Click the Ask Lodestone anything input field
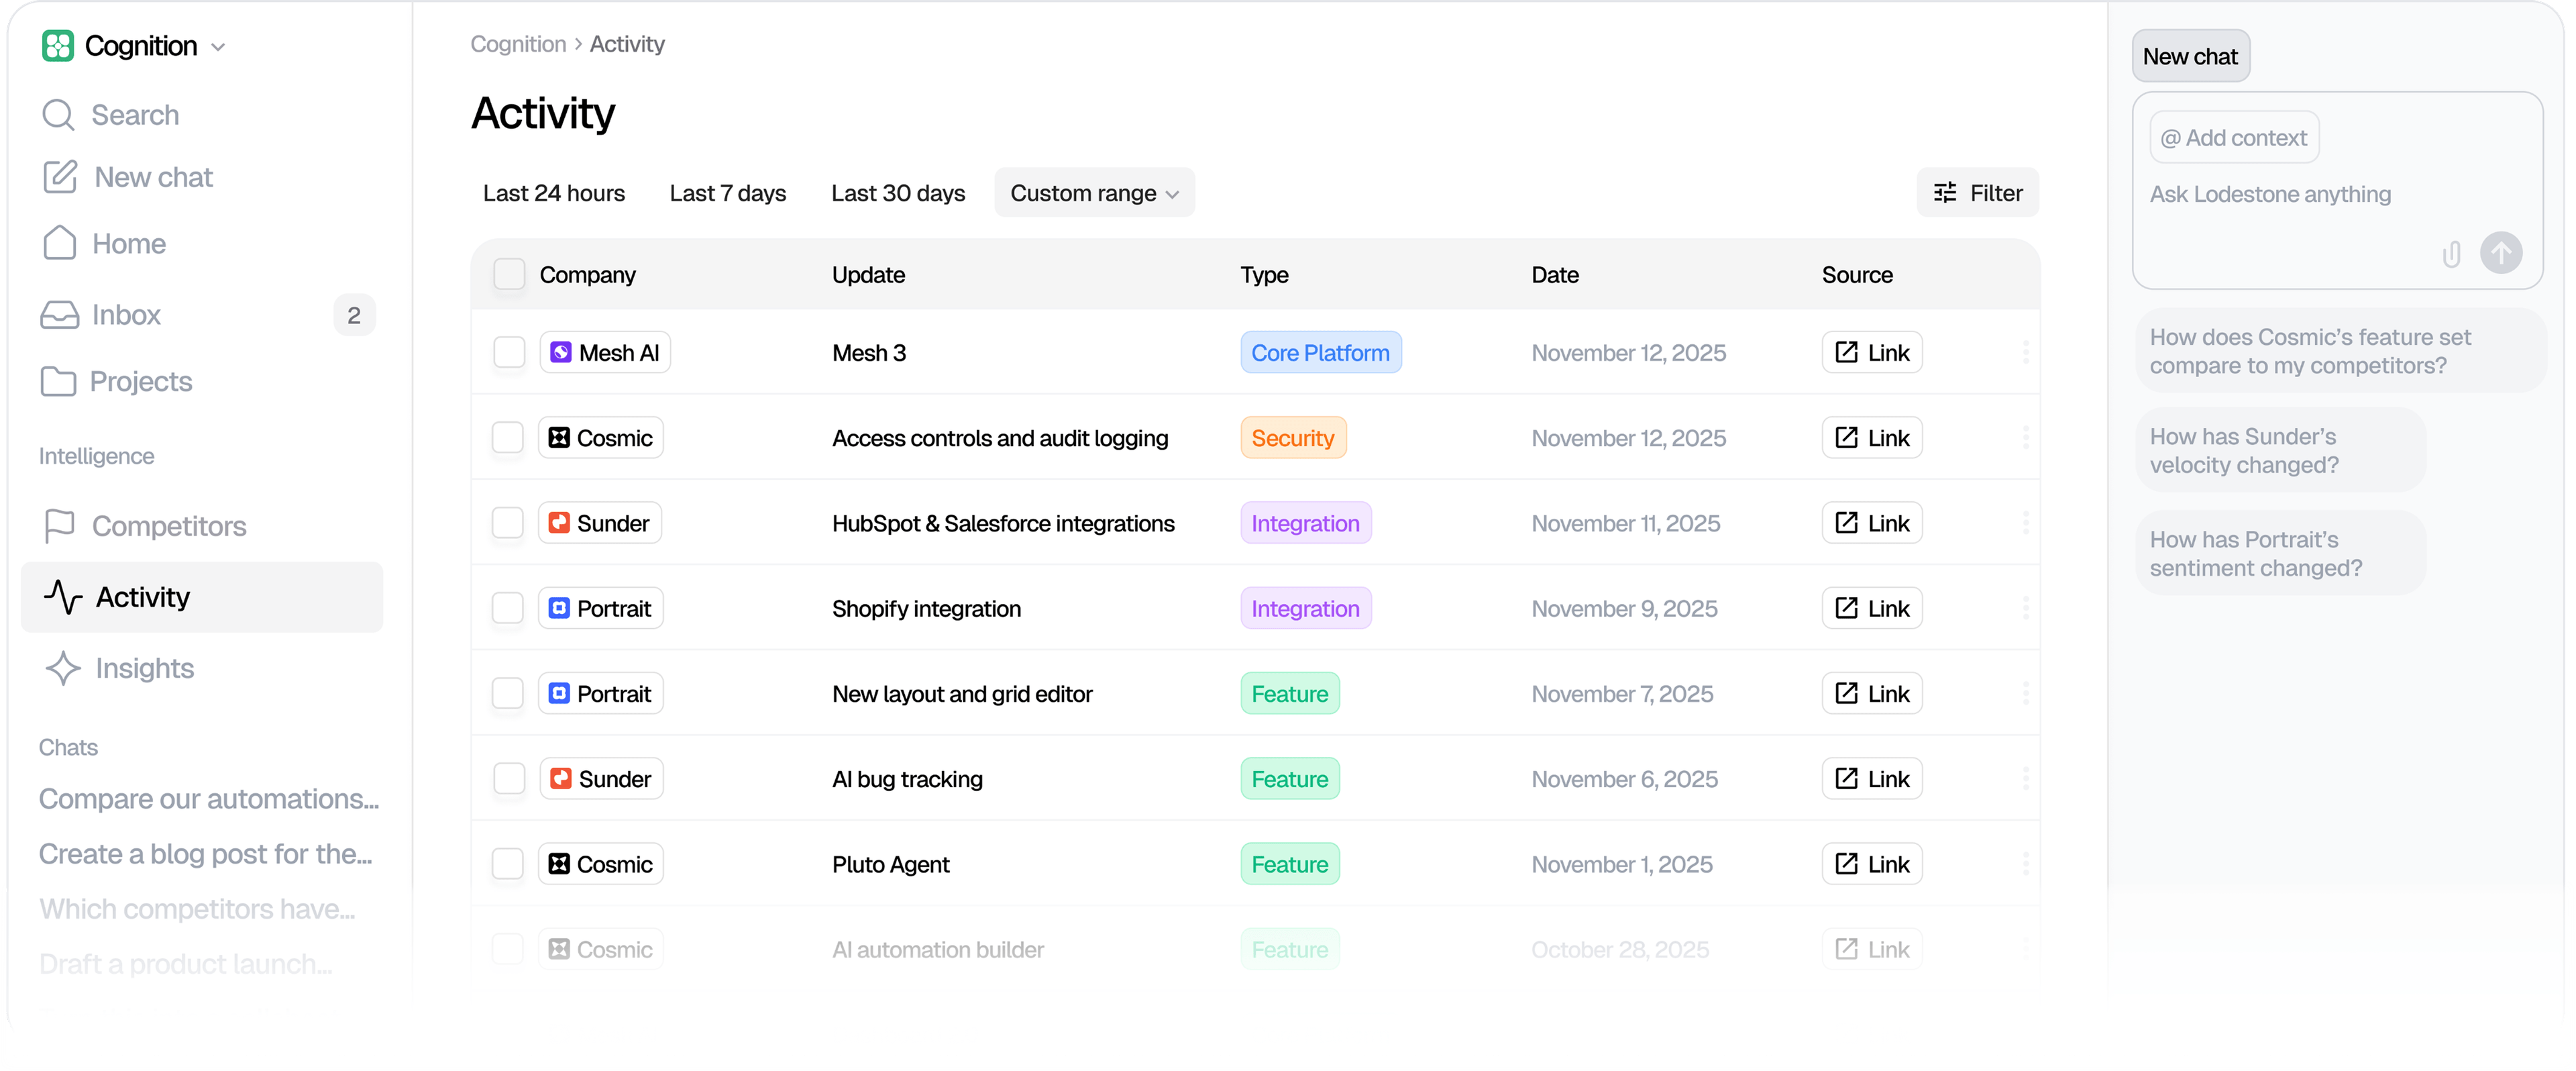The image size is (2576, 1071). [2270, 194]
